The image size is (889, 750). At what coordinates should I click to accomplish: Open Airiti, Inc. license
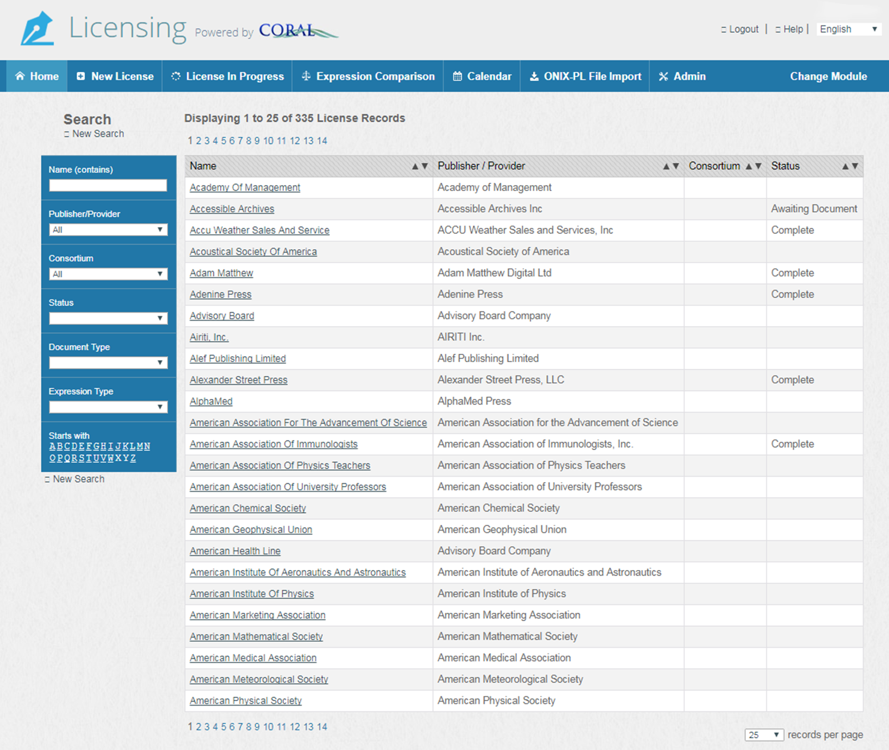point(209,337)
